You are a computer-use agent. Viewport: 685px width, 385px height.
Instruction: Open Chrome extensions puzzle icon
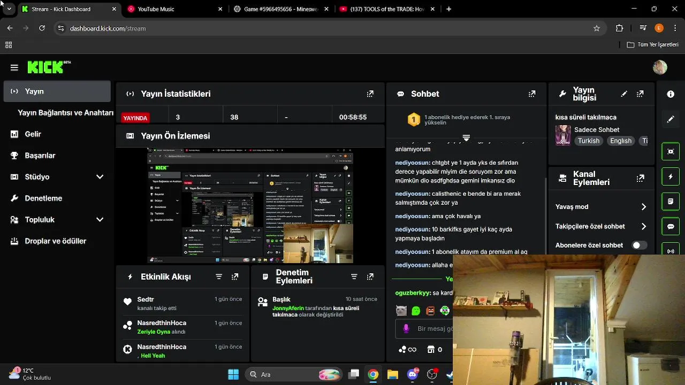(x=620, y=28)
